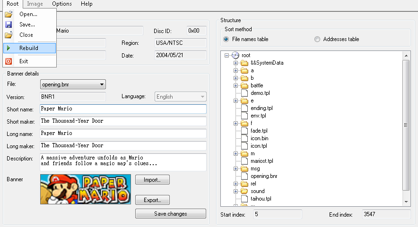The image size is (418, 227).
Task: Expand the rel folder node
Action: 235,184
